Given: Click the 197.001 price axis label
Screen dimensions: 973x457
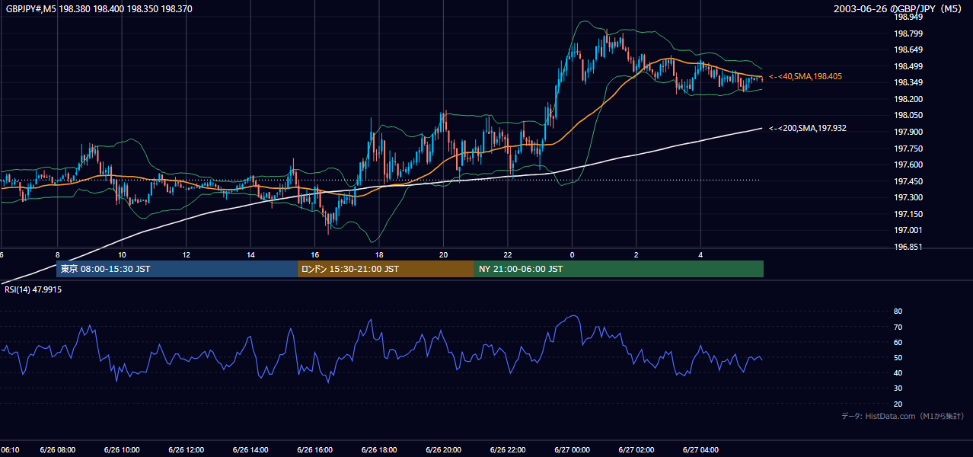Looking at the screenshot, I should (x=908, y=230).
